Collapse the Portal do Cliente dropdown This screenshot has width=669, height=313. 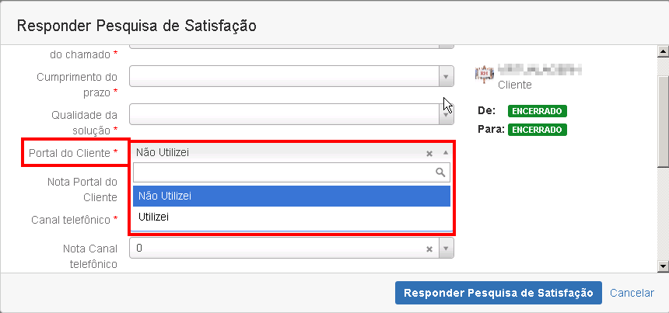coord(445,152)
